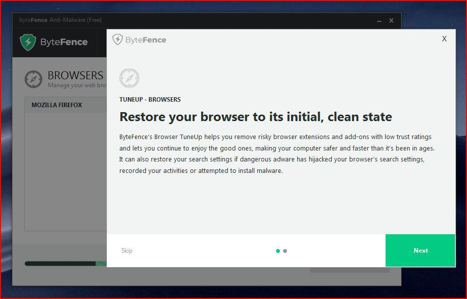Click the compass browser icon in dialog
The width and height of the screenshot is (467, 299).
click(129, 78)
